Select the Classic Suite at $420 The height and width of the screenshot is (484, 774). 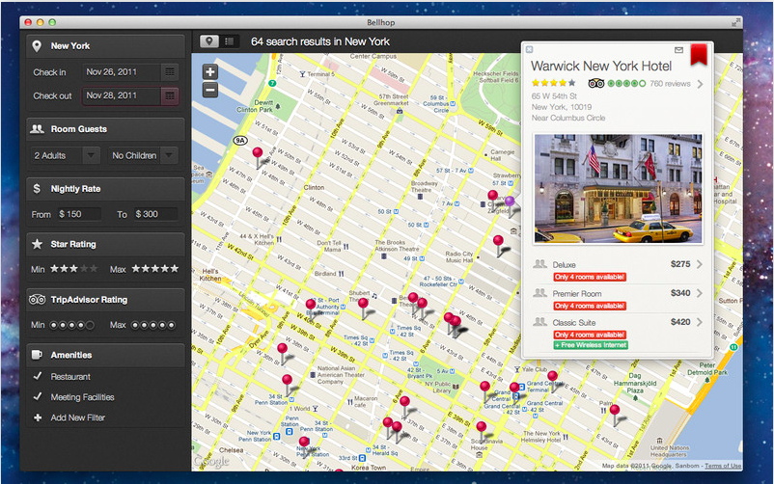point(618,333)
